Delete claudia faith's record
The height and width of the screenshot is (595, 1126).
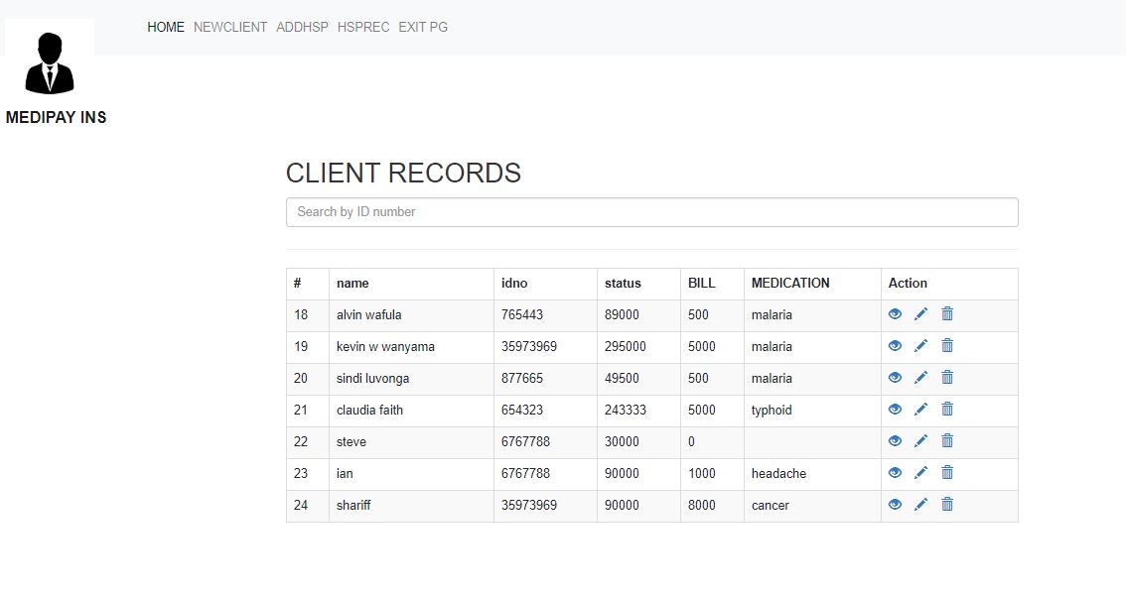point(947,409)
